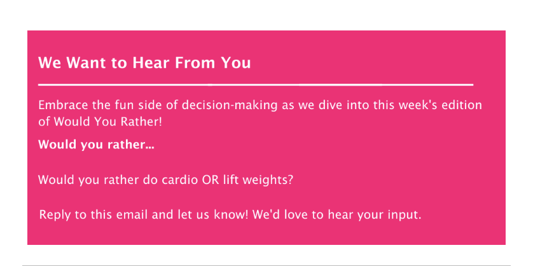Screen dimensions: 533x269
Task: Click the text "of Would You Rather!"
Action: click(100, 121)
